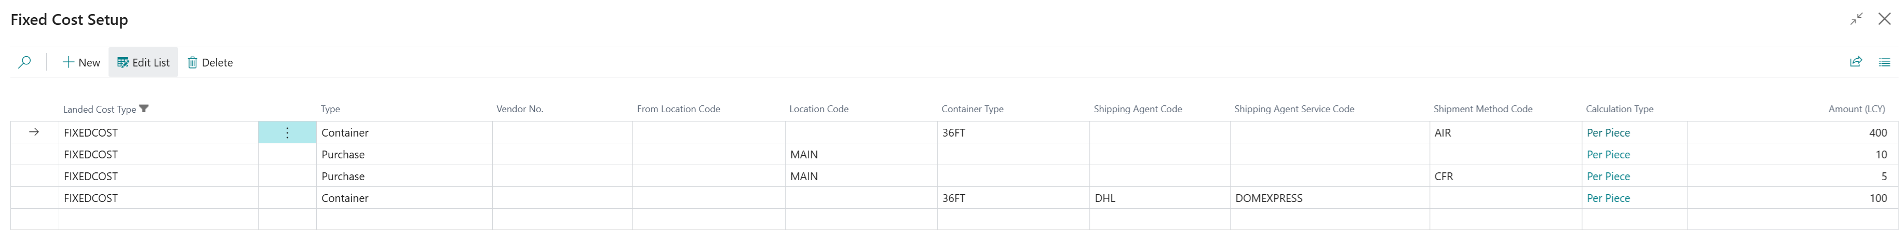The image size is (1902, 230).
Task: Click the Shipping Agent Code column header
Action: [x=1137, y=109]
